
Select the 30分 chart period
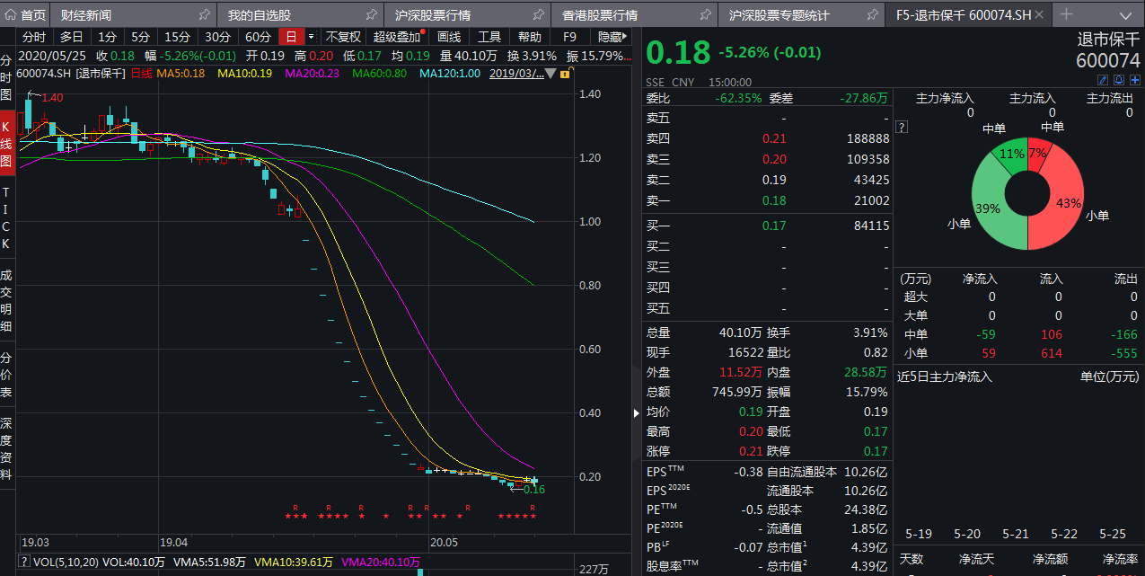click(x=217, y=37)
